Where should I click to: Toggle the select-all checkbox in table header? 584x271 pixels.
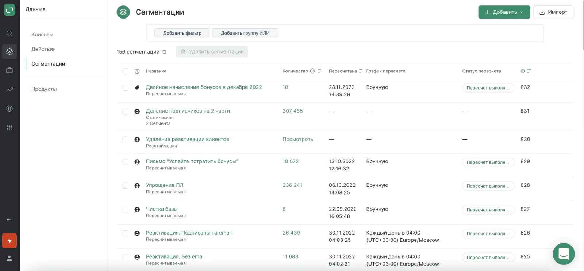[x=126, y=71]
